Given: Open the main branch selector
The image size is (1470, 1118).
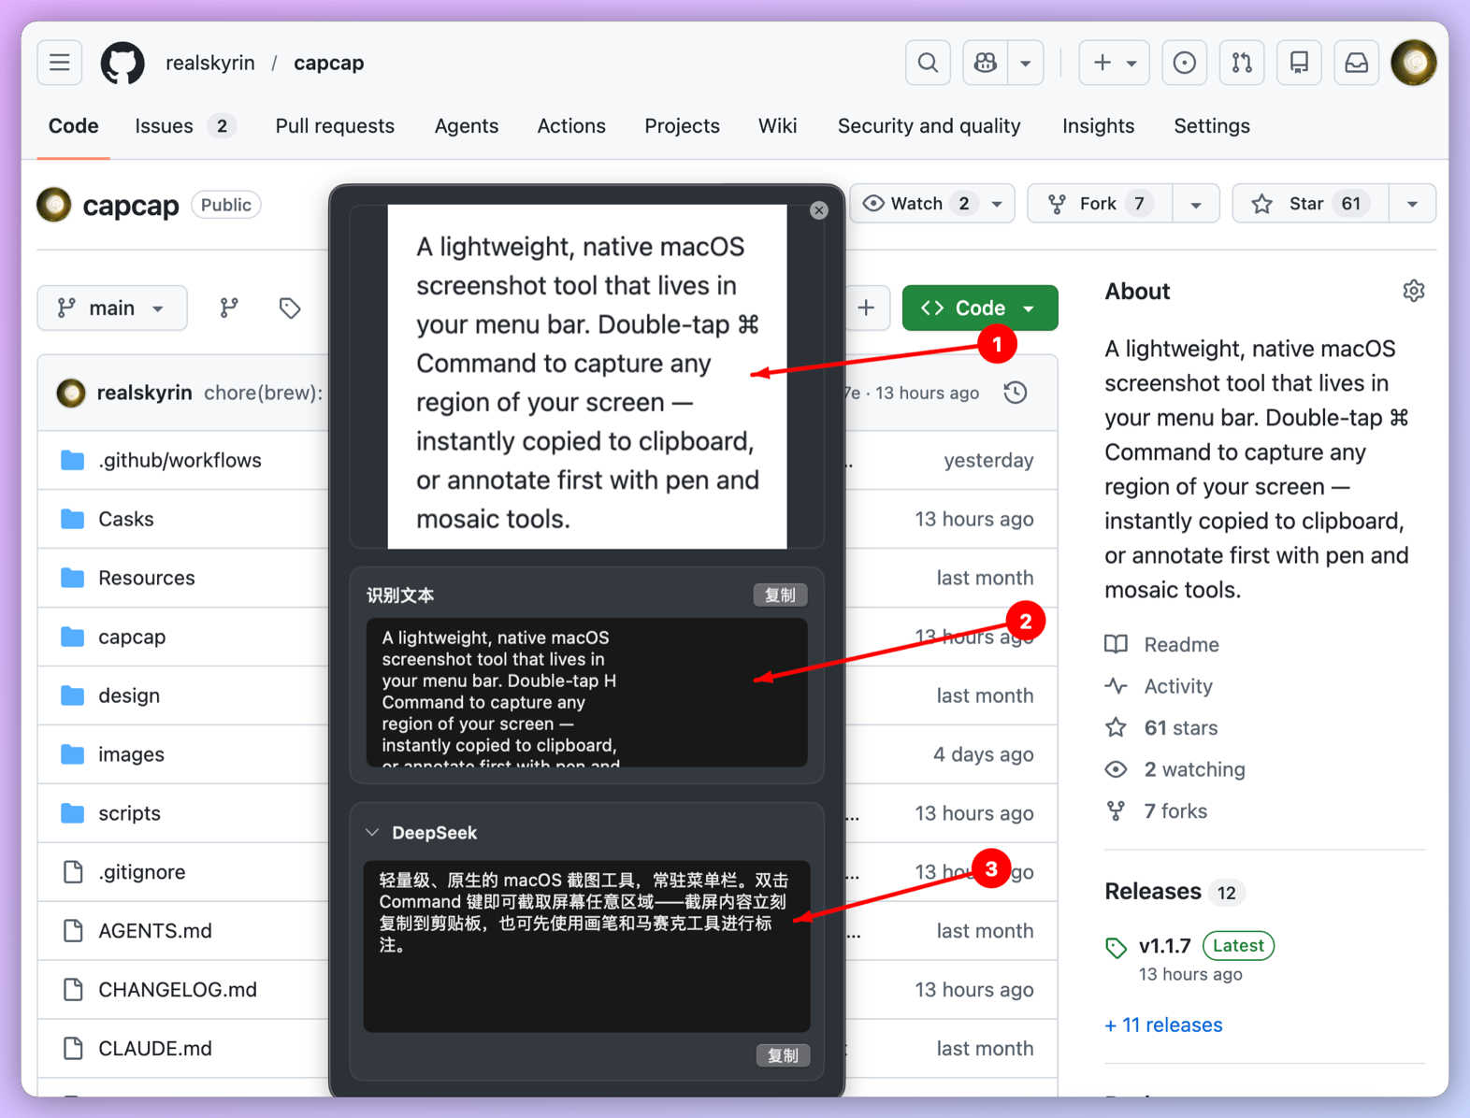Looking at the screenshot, I should [x=112, y=308].
